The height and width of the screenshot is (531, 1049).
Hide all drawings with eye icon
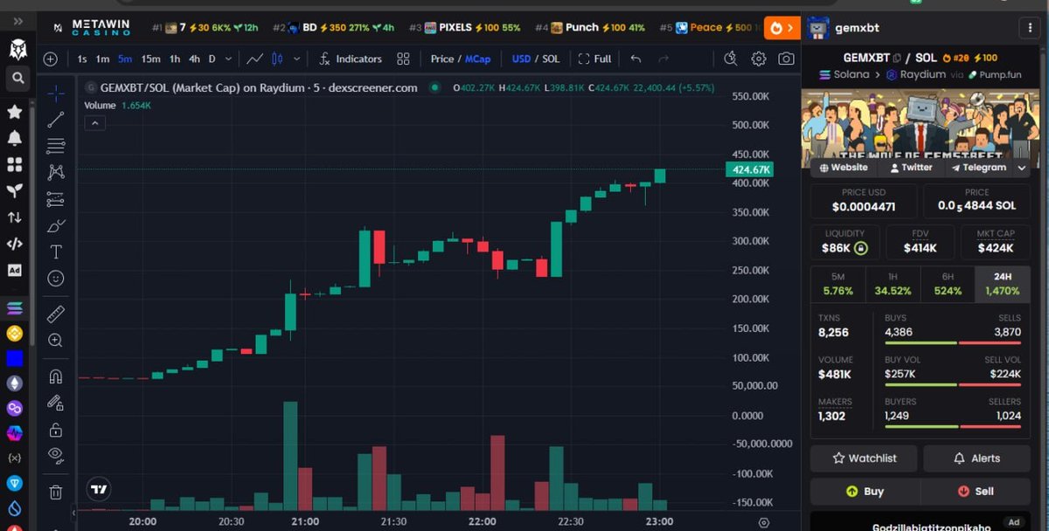56,456
